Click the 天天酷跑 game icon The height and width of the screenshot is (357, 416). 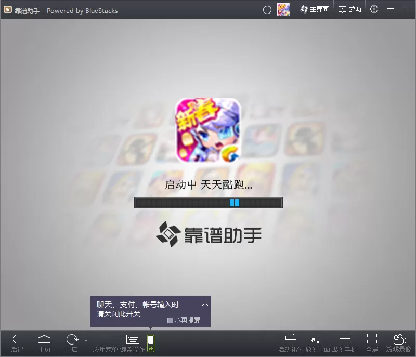(x=209, y=130)
